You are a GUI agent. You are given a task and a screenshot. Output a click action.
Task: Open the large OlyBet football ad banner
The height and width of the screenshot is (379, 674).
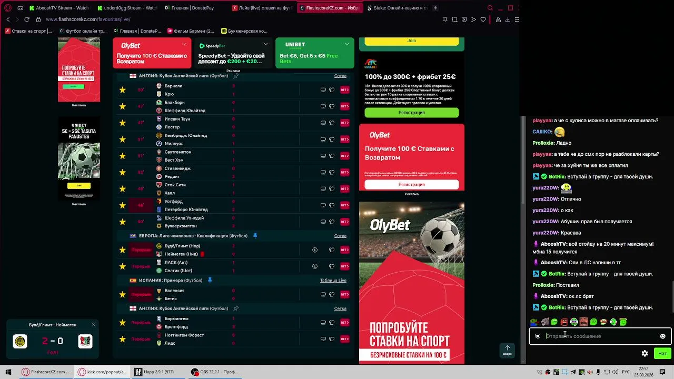coord(412,282)
